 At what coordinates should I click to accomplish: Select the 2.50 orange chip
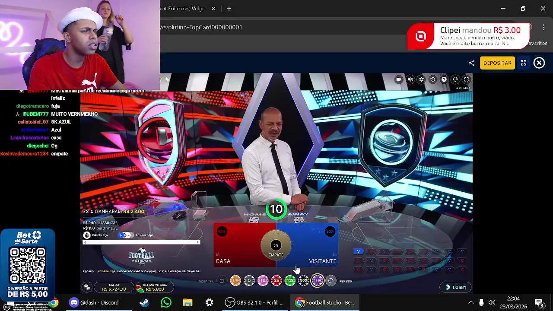[x=235, y=281]
